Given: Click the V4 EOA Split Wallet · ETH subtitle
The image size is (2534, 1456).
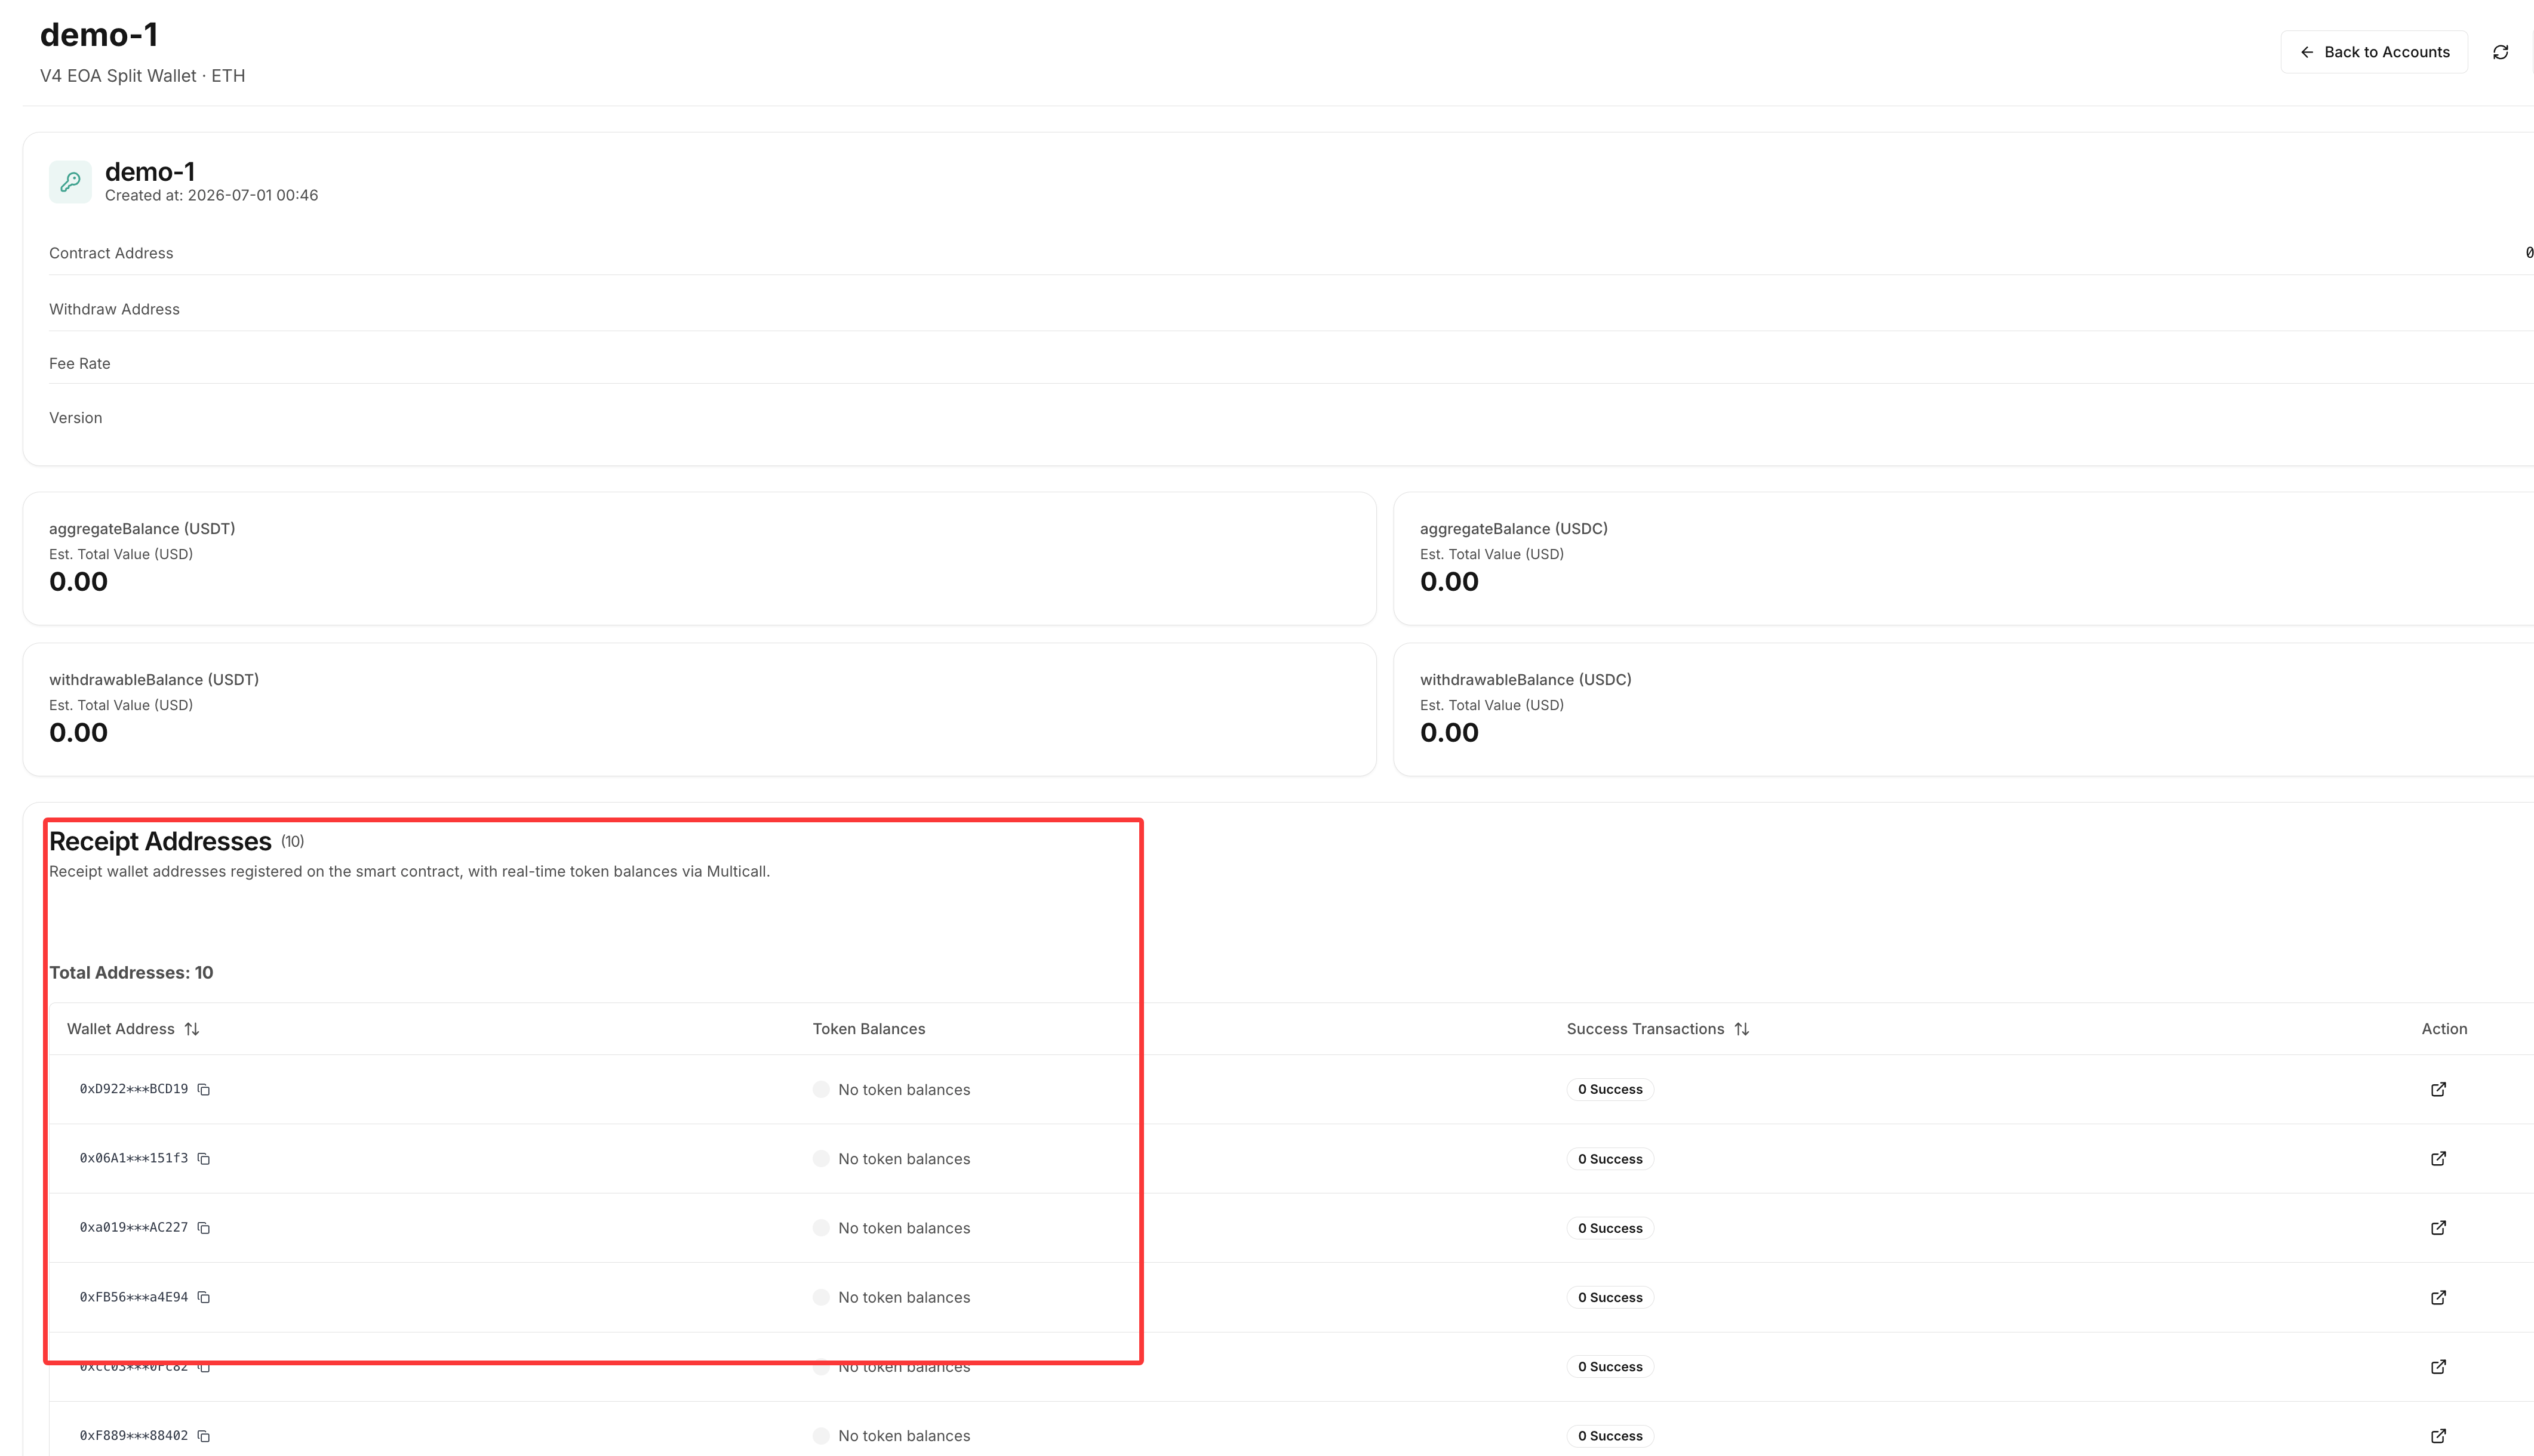Looking at the screenshot, I should (x=142, y=76).
